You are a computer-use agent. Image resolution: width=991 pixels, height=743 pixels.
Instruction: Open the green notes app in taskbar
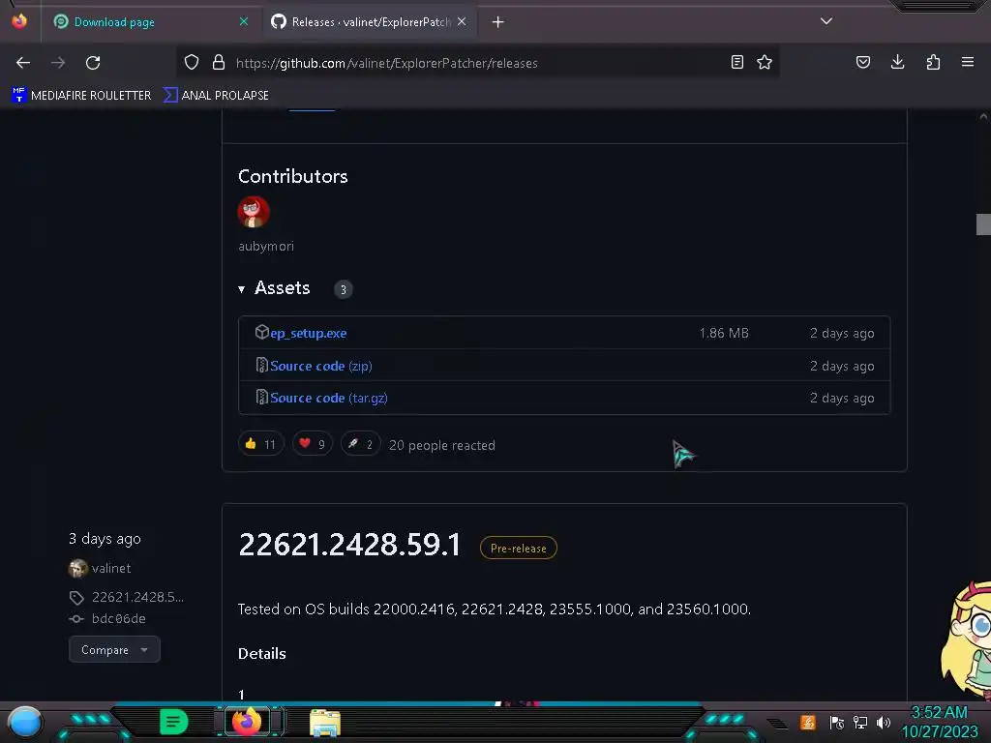tap(174, 722)
